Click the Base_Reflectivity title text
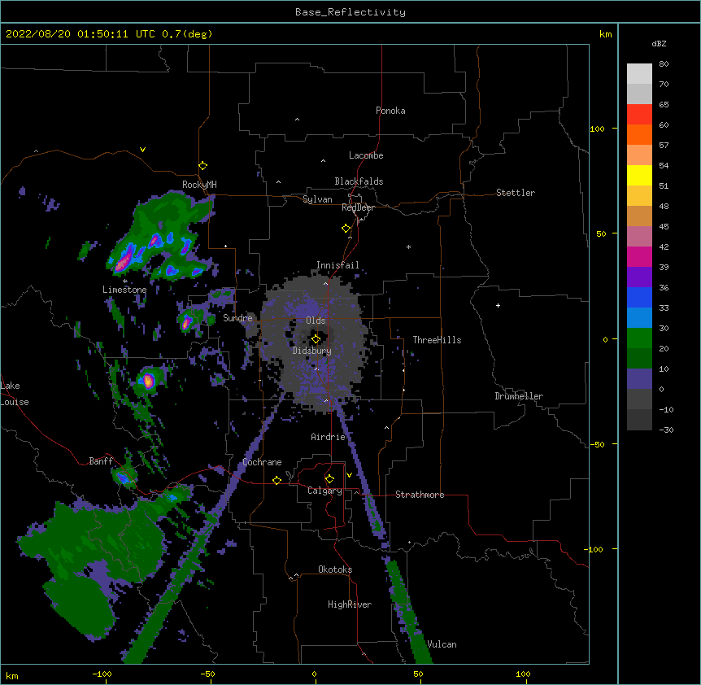The image size is (701, 685). tap(350, 12)
